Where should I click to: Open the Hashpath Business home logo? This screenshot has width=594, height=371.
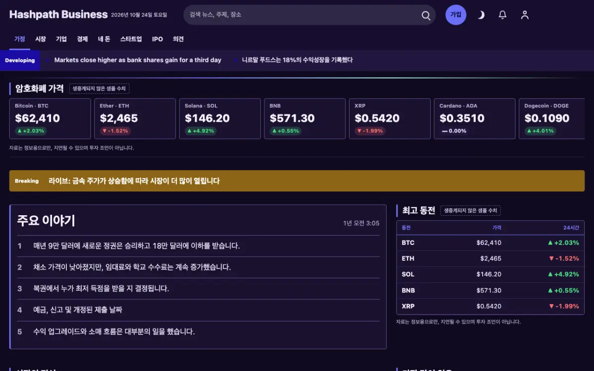pyautogui.click(x=58, y=15)
